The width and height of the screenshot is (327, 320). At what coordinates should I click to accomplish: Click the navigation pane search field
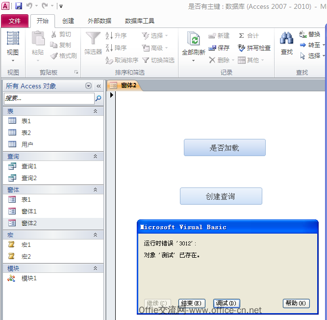click(49, 98)
